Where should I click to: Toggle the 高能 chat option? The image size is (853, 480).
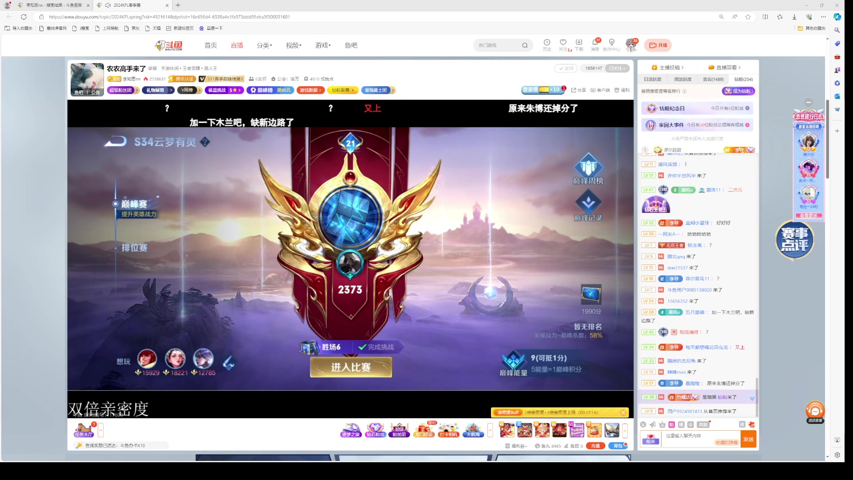click(x=703, y=424)
